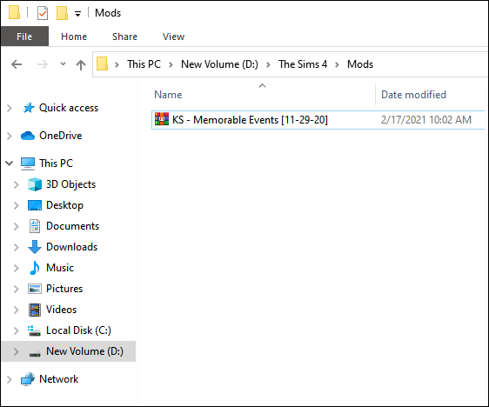The height and width of the screenshot is (407, 489).
Task: Click the Forward navigation arrow
Action: click(43, 64)
